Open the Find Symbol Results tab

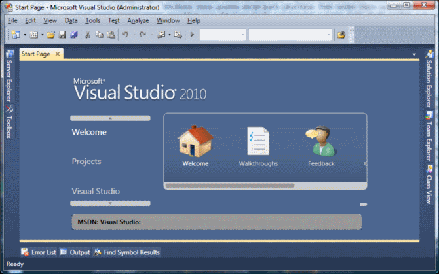(x=126, y=252)
